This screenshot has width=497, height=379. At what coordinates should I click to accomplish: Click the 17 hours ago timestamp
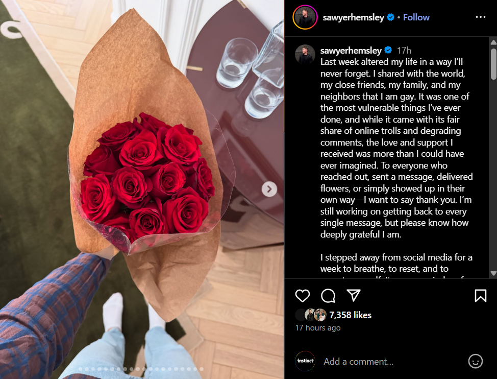point(317,328)
